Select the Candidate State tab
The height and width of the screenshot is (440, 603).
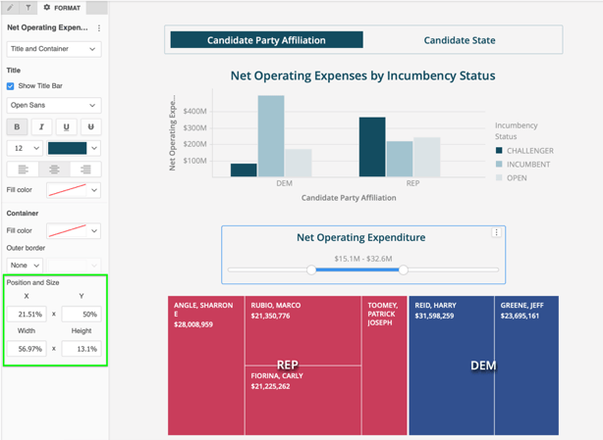[460, 40]
